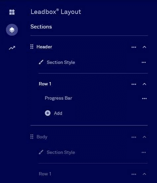
Task: Select the Progress Bar widget item
Action: coord(59,98)
